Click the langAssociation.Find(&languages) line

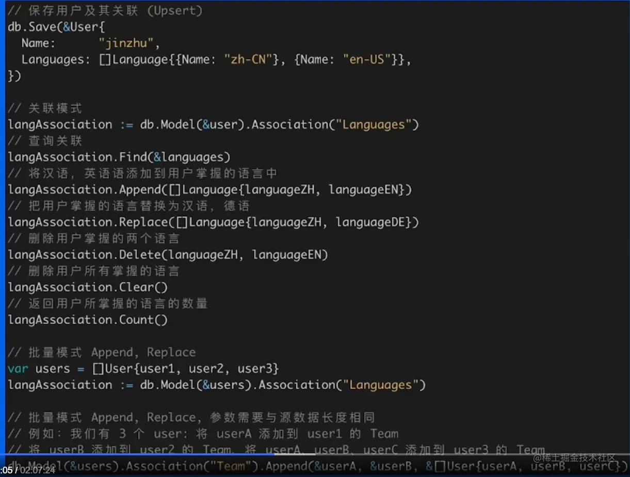click(119, 157)
